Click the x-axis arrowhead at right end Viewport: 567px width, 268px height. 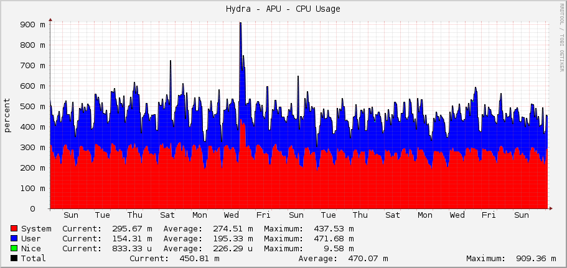pos(551,208)
